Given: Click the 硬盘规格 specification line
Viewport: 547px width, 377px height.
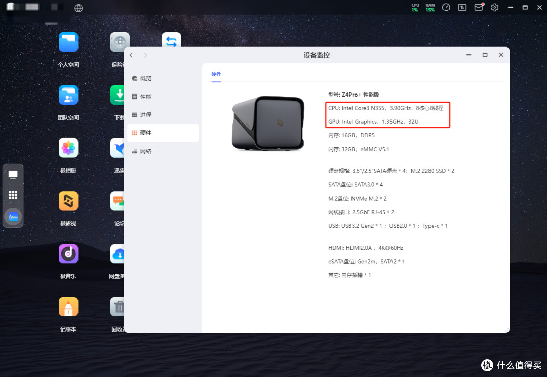Looking at the screenshot, I should [x=391, y=171].
